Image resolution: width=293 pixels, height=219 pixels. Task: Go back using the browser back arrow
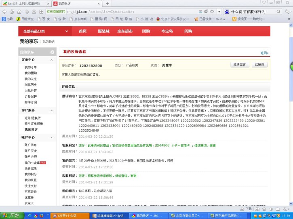click(x=4, y=12)
